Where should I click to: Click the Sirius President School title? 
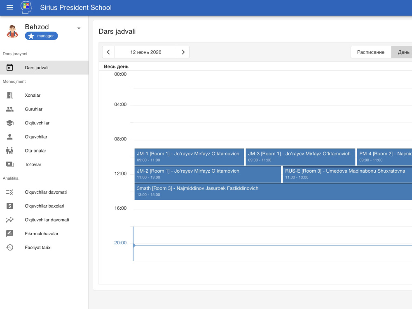tap(76, 7)
